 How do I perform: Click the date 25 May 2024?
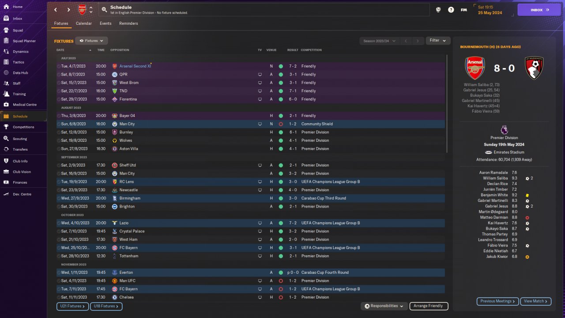[x=490, y=13]
